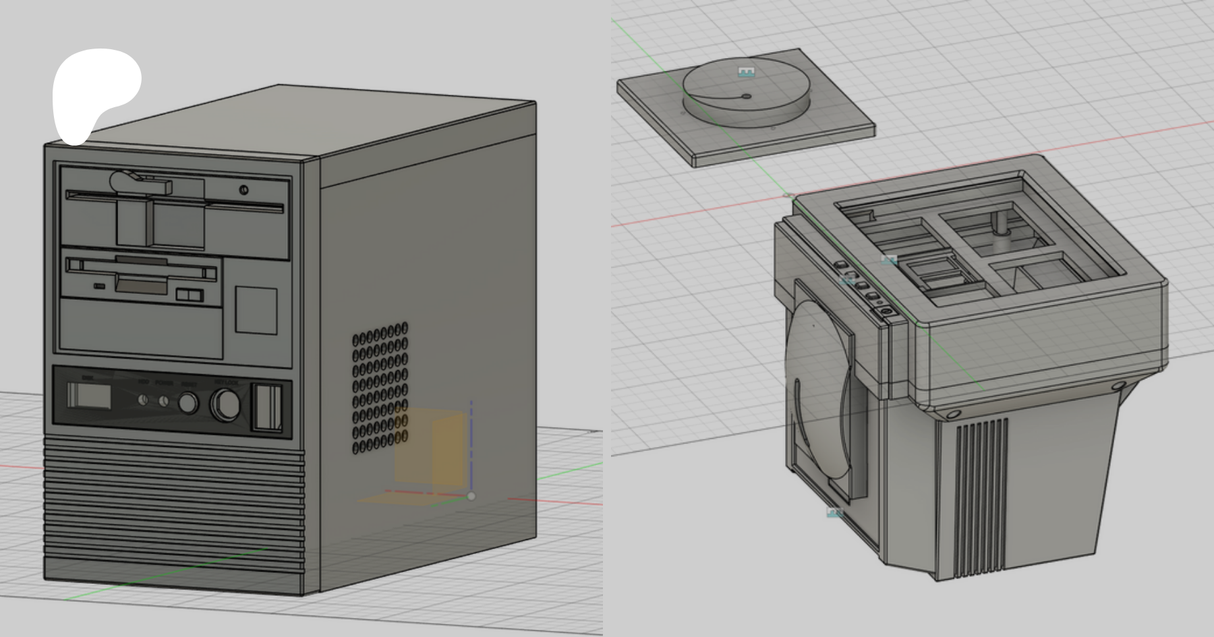Click the power rocker switch on the tower front

click(267, 406)
